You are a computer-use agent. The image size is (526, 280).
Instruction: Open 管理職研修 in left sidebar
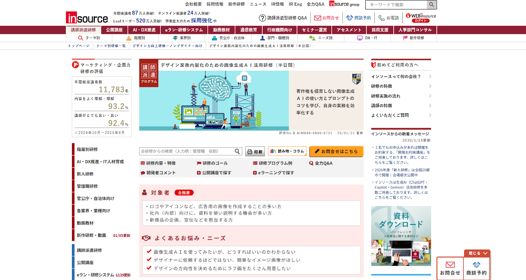tap(87, 186)
